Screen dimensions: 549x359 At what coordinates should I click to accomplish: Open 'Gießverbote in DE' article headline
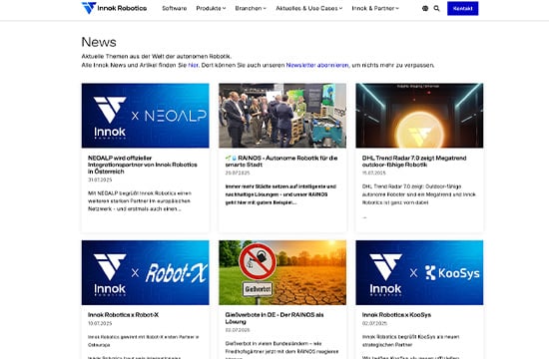pos(274,318)
